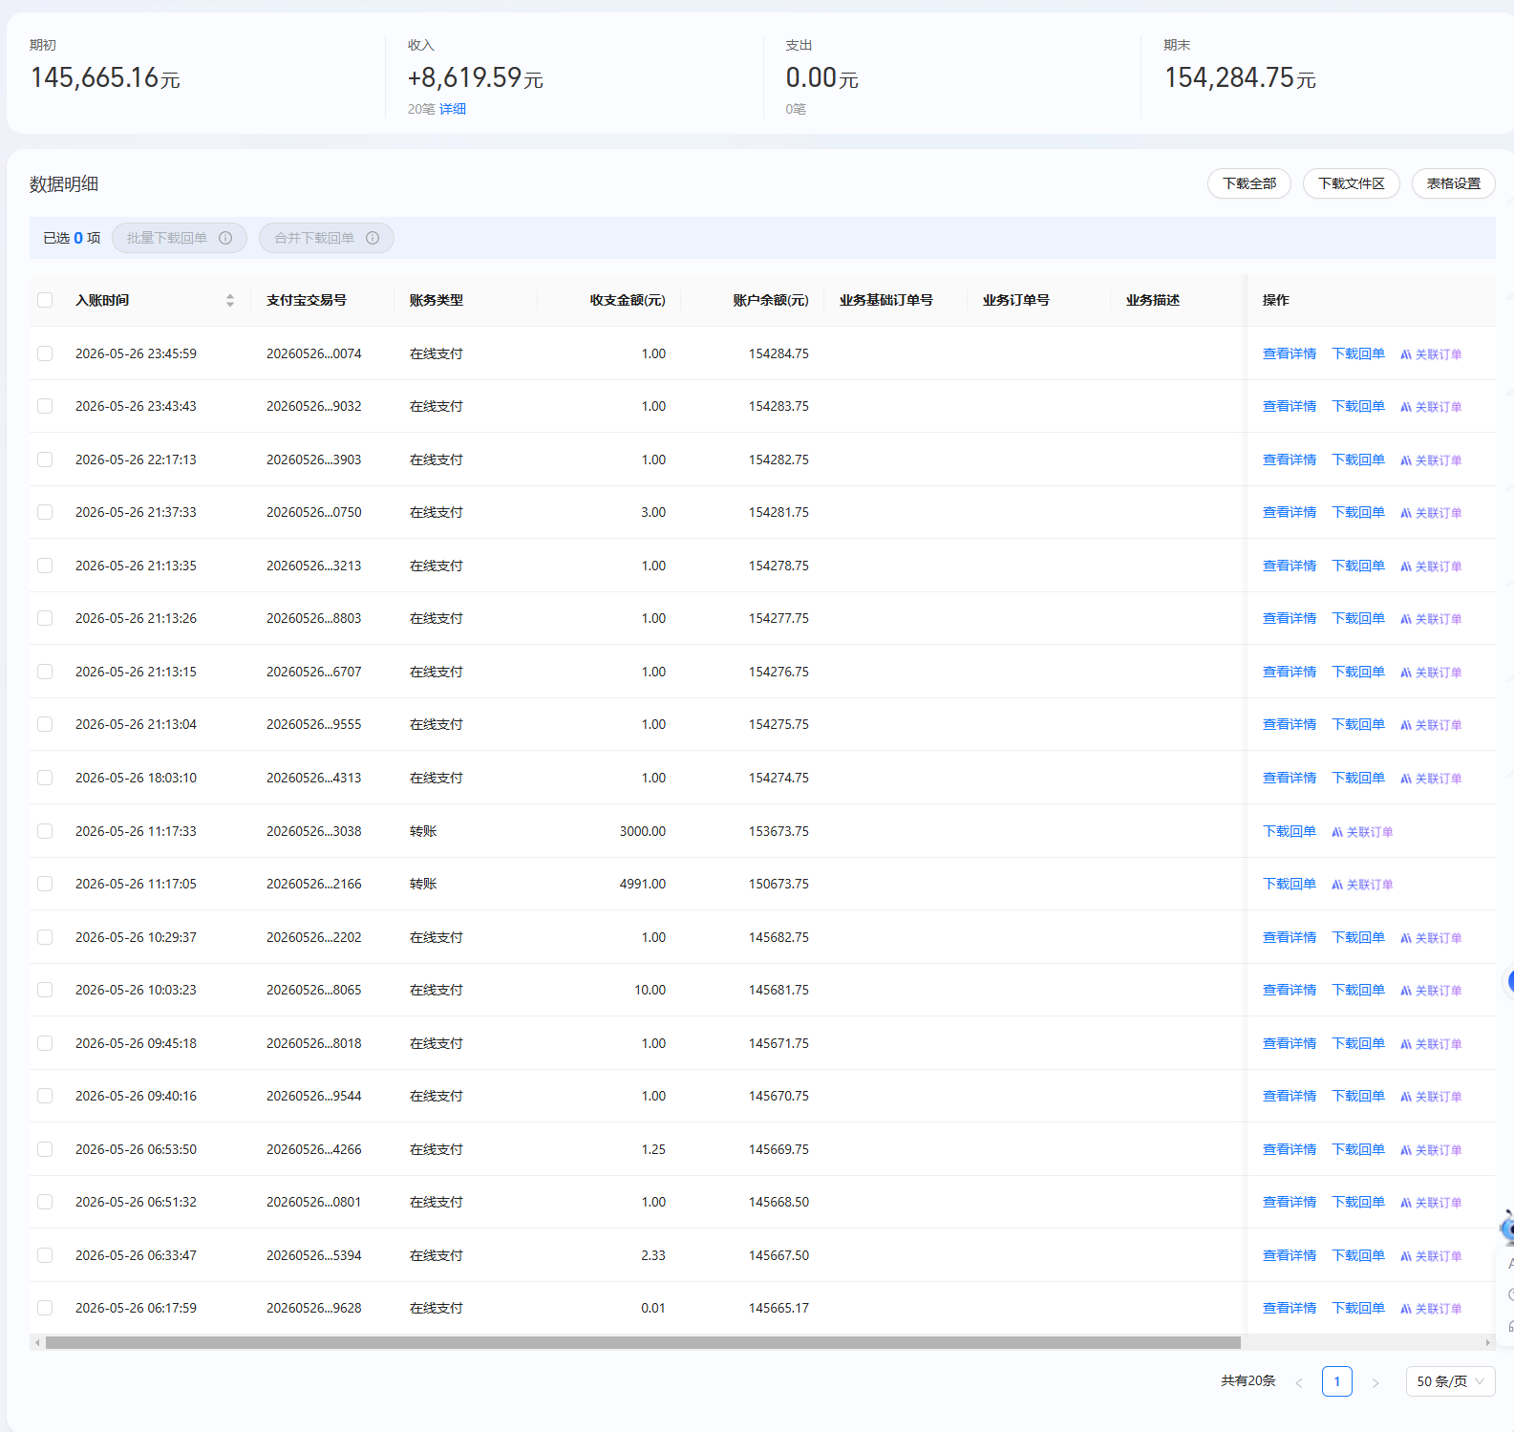
Task: Click the horizontal table scrollbar thumb
Action: tap(643, 1342)
